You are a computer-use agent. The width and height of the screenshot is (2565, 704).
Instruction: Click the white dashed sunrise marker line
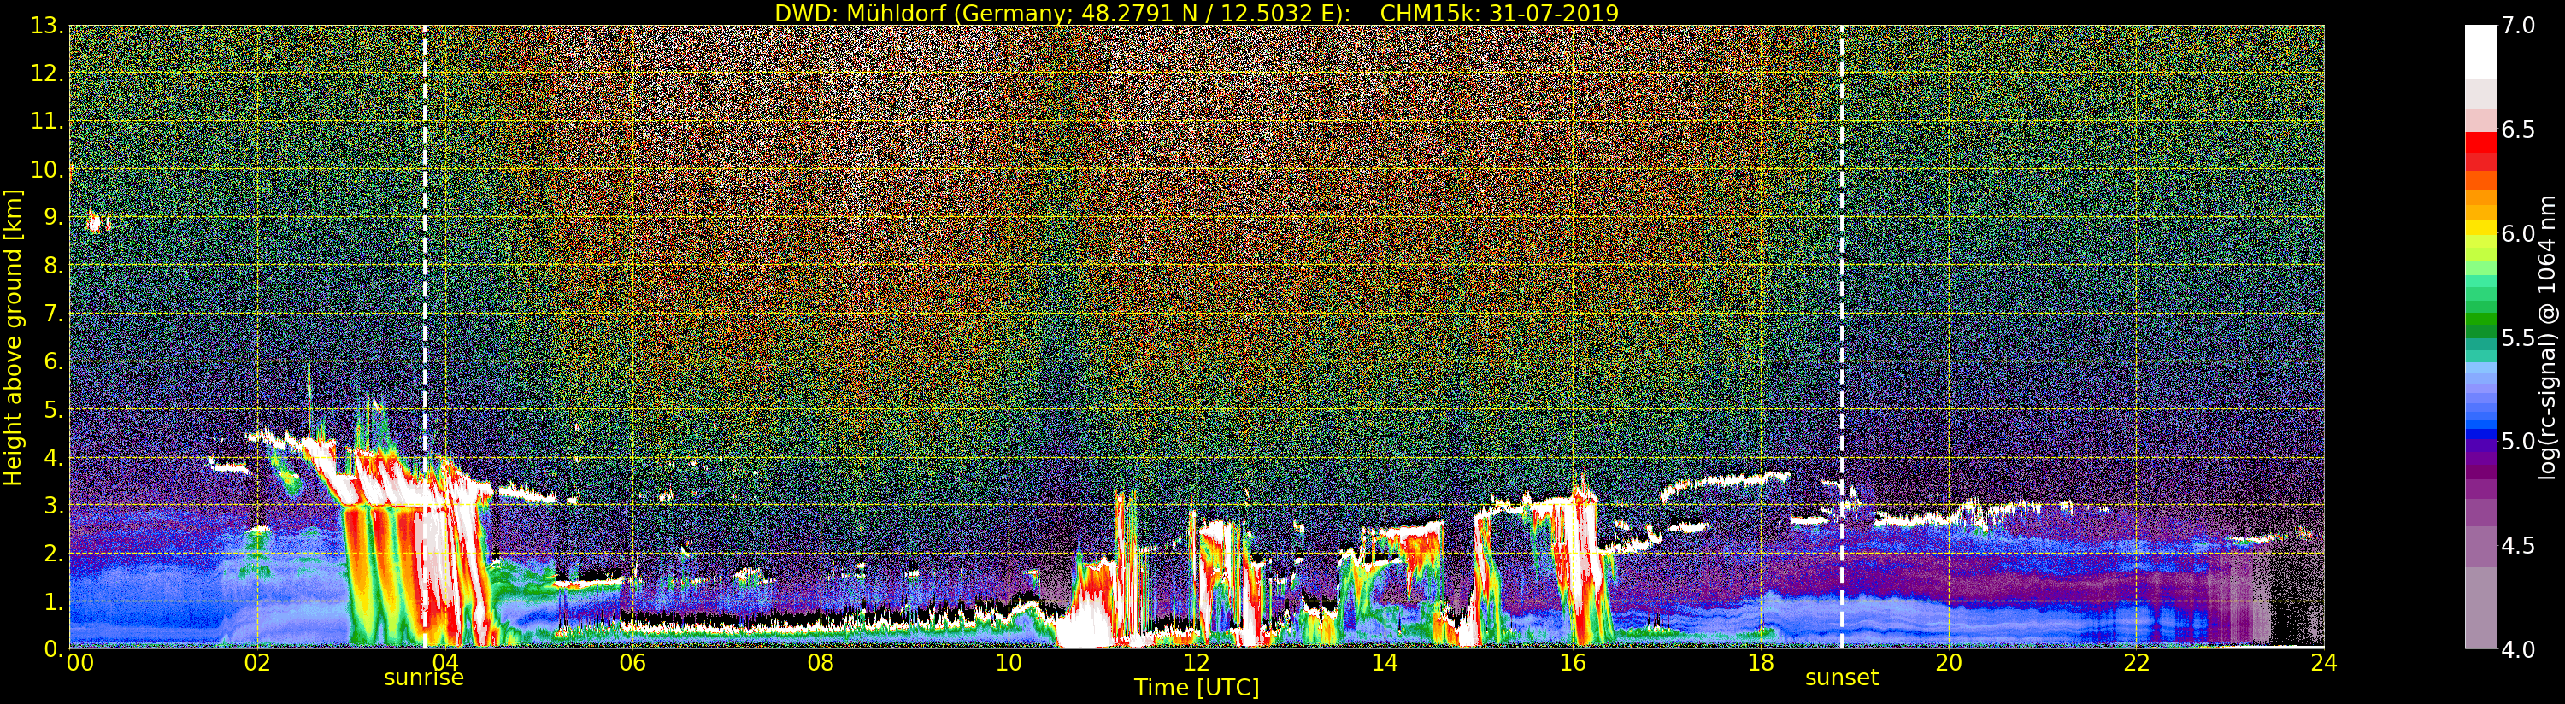tap(425, 337)
